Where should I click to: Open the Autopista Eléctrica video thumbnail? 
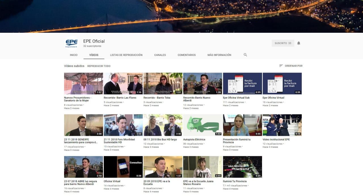point(202,125)
